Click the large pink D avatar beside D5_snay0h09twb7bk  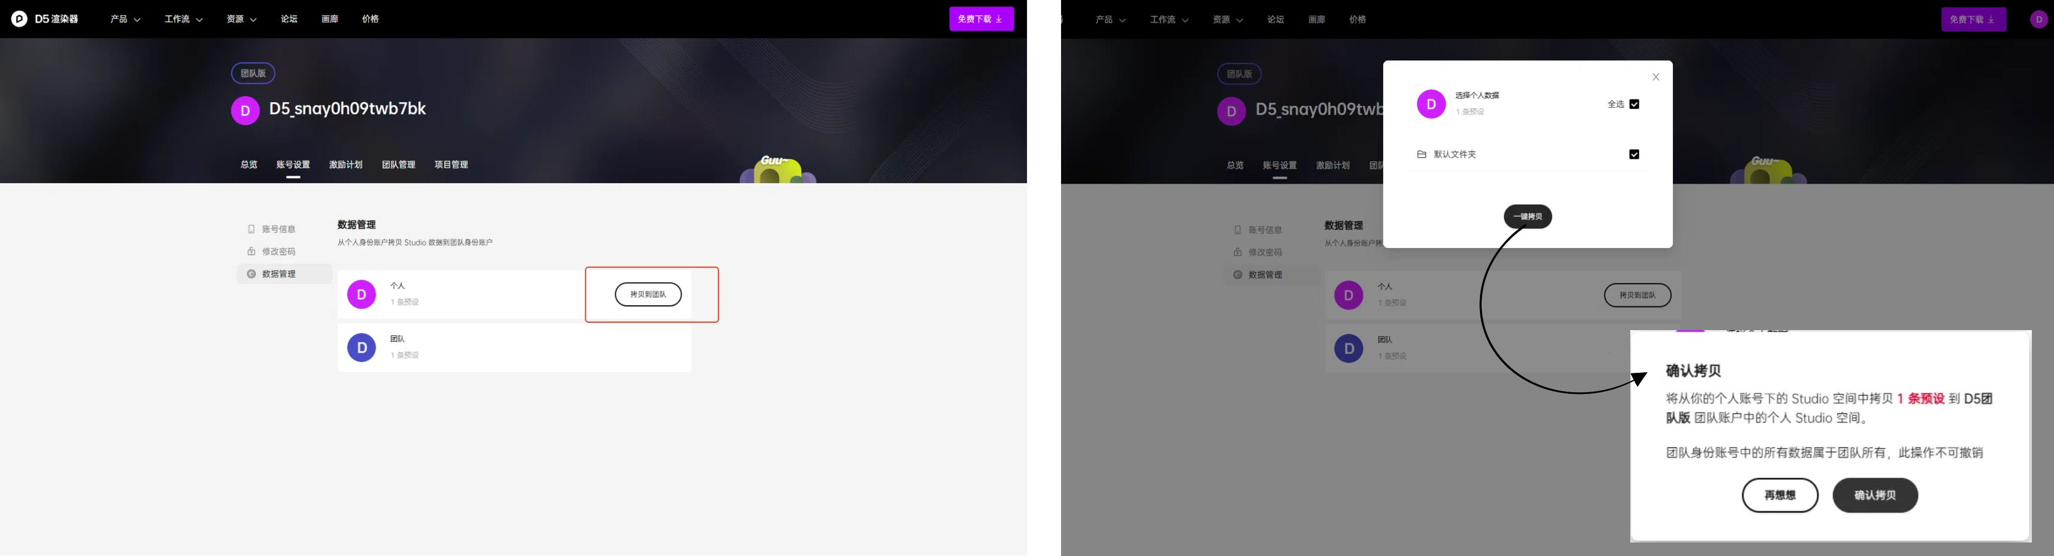[245, 111]
